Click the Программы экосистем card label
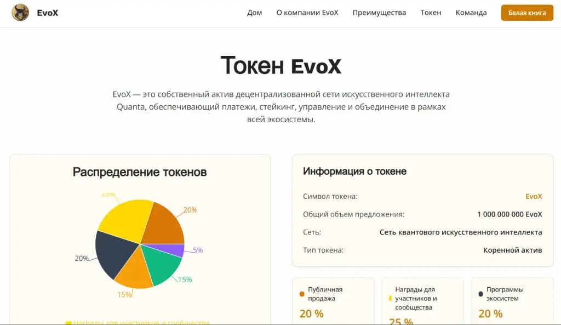The height and width of the screenshot is (325, 561). click(505, 294)
